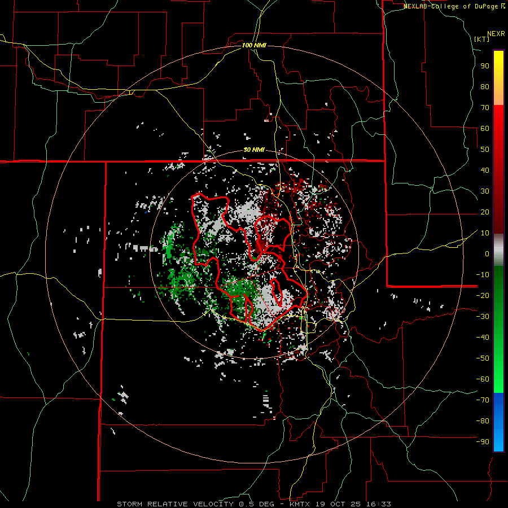Click the [KT] units label
This screenshot has height=508, width=508.
pyautogui.click(x=481, y=39)
